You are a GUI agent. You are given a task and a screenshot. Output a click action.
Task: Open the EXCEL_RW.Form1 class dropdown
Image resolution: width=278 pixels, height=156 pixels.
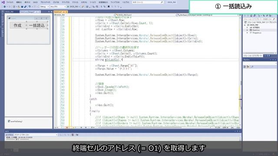click(x=146, y=15)
